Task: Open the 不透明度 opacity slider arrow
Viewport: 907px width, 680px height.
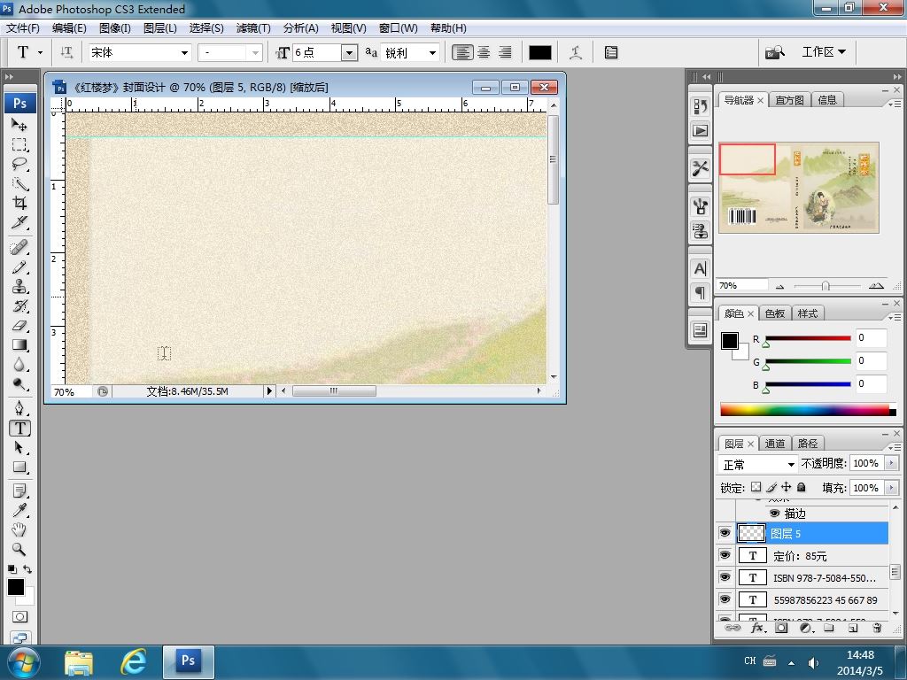Action: (x=891, y=463)
